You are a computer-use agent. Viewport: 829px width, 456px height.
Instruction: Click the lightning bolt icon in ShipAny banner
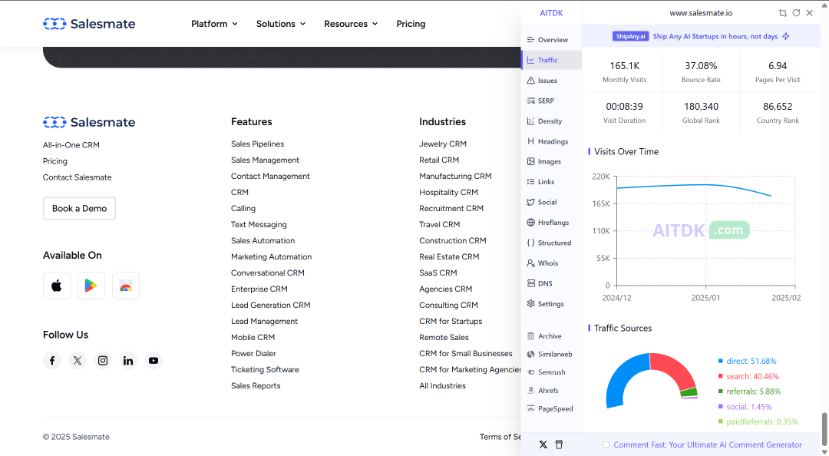point(786,37)
